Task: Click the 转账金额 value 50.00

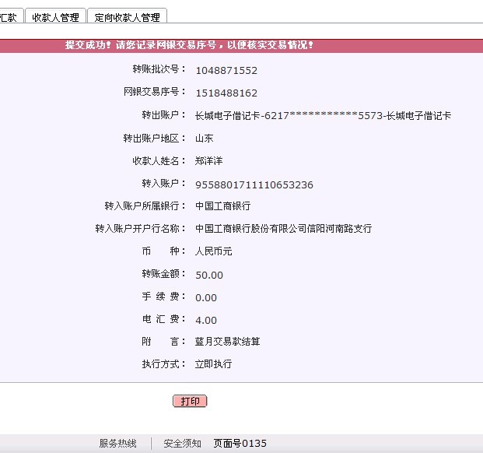Action: [x=209, y=275]
